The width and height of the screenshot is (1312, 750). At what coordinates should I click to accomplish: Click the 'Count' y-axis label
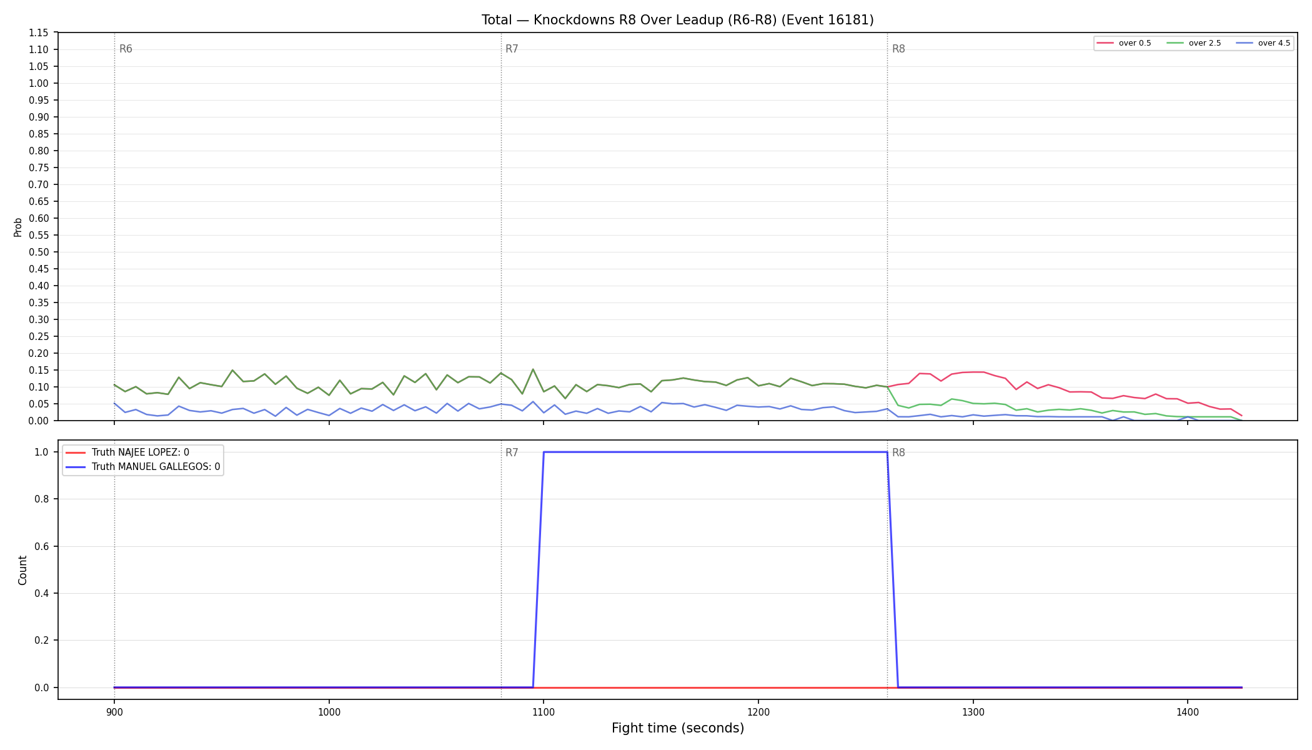[x=23, y=570]
